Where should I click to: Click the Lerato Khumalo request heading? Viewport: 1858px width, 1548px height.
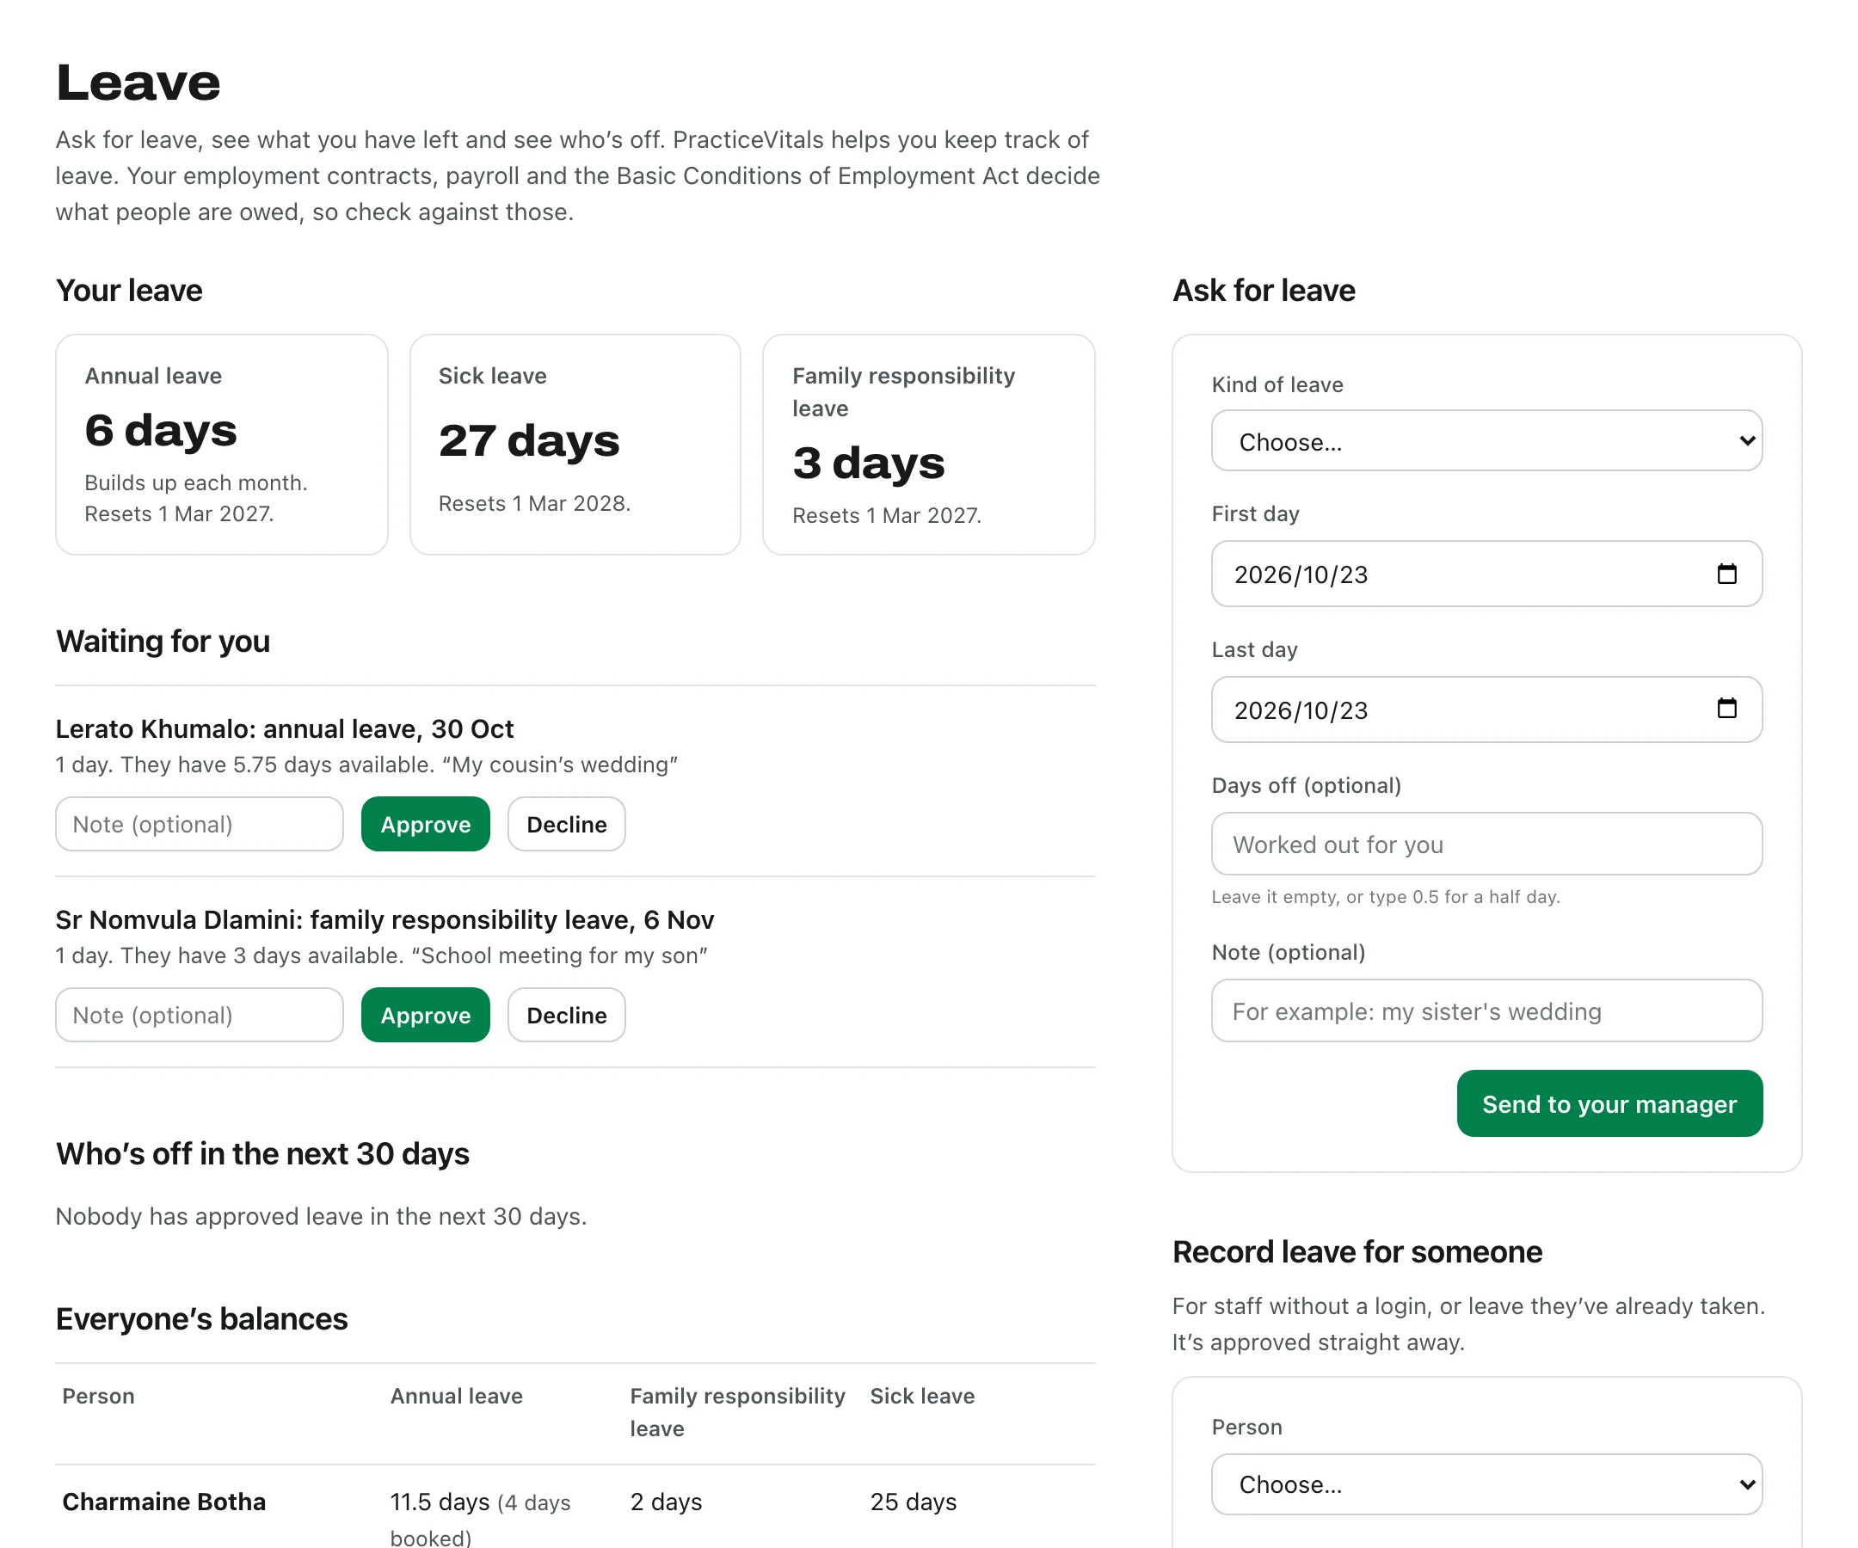[x=284, y=729]
